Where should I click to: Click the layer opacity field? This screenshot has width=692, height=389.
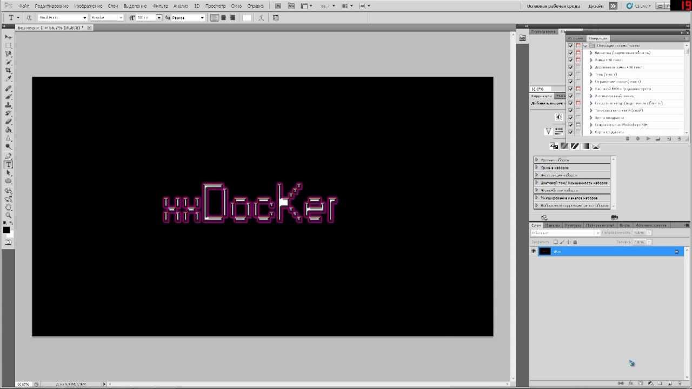tap(640, 233)
